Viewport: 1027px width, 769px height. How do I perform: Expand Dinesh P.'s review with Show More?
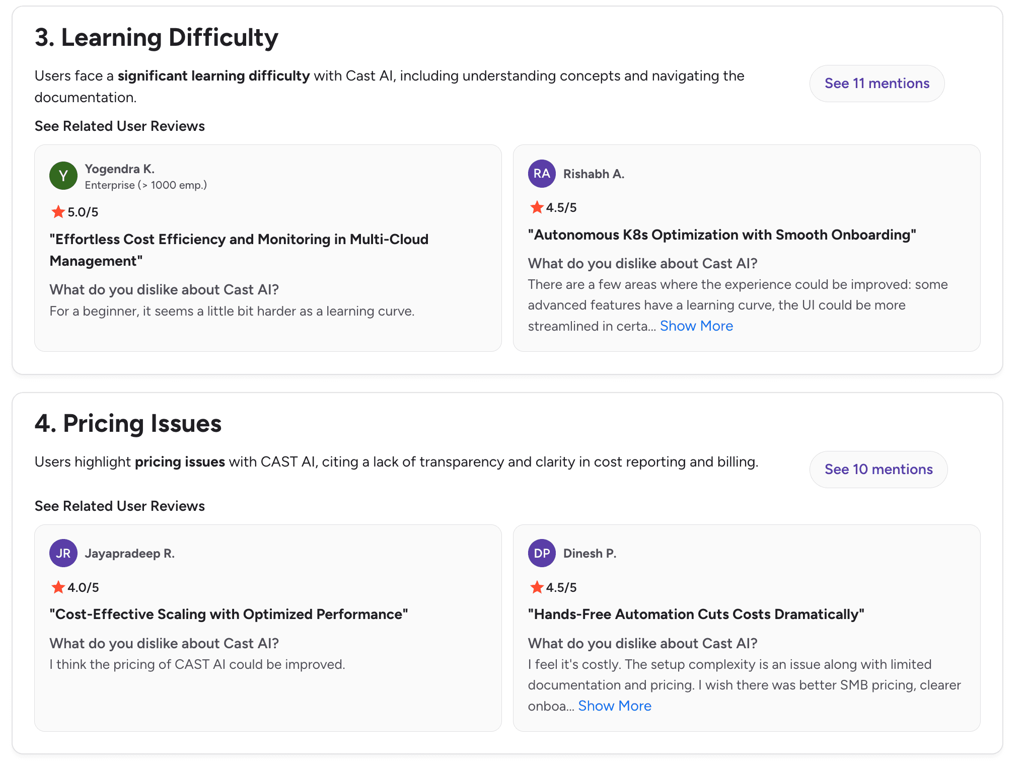tap(615, 706)
